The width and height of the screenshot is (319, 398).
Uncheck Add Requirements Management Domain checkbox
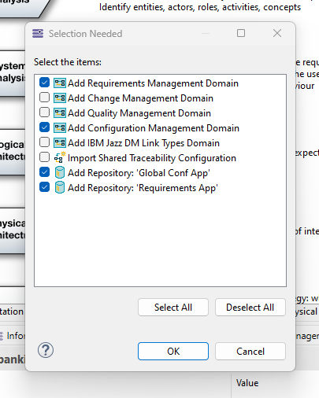coord(44,83)
